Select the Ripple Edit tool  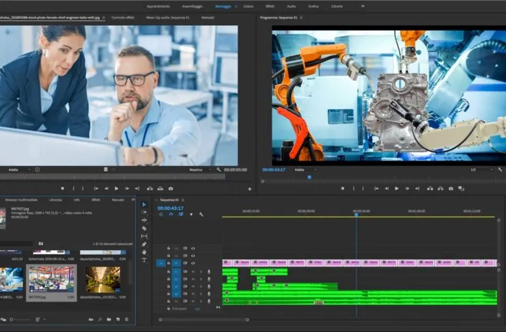click(x=144, y=220)
